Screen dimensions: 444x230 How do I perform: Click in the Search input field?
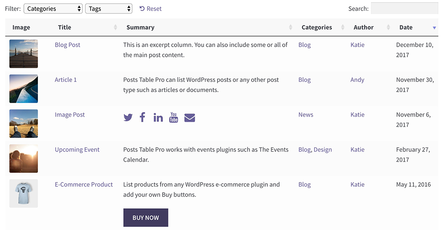[x=404, y=8]
